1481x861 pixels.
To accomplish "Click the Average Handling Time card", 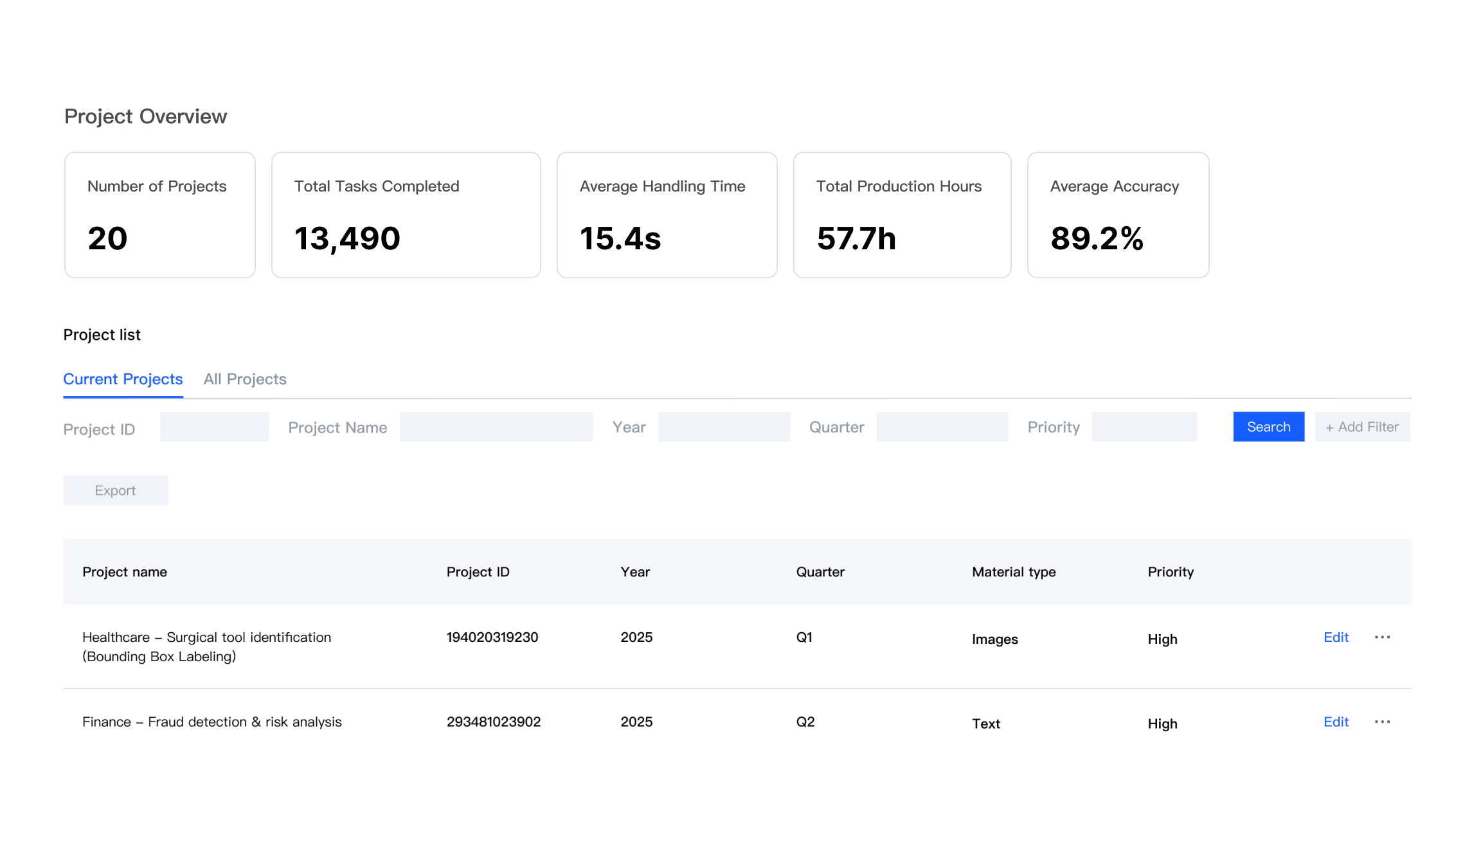I will click(x=667, y=215).
